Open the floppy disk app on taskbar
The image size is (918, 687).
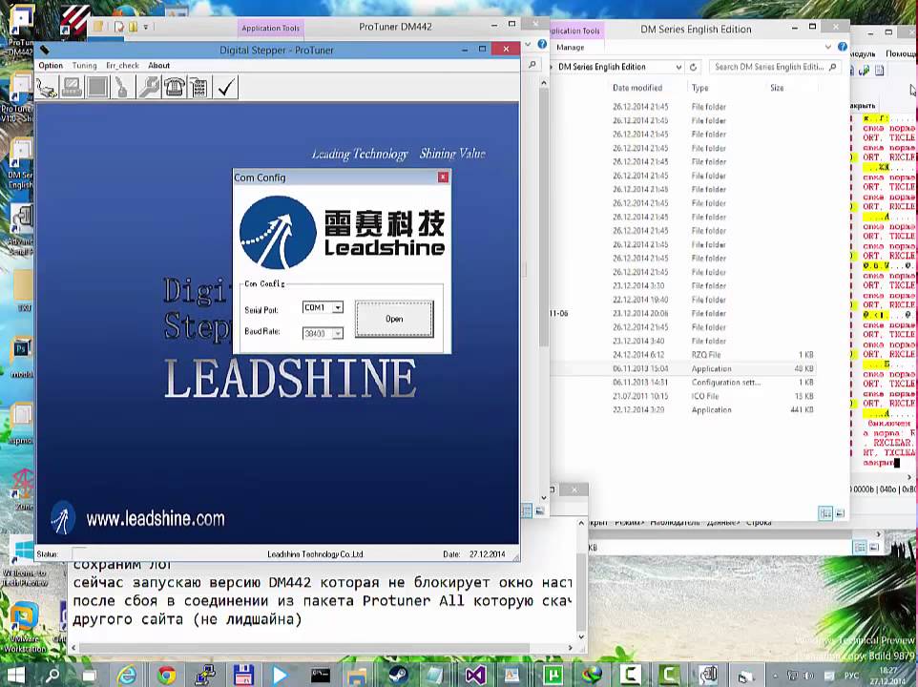click(x=243, y=676)
